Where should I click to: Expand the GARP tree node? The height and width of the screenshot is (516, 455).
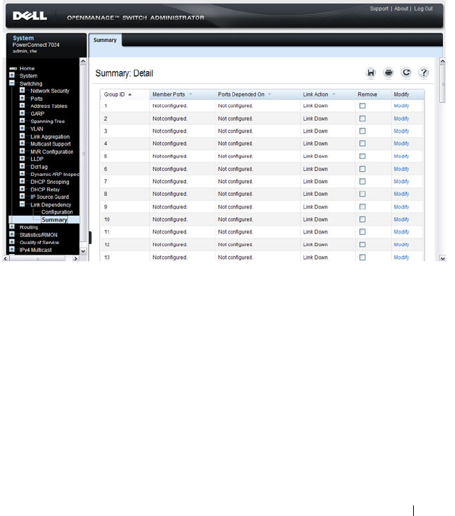point(22,113)
